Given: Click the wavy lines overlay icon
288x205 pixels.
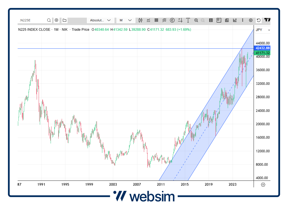Looking at the screenshot, I should tap(164, 20).
